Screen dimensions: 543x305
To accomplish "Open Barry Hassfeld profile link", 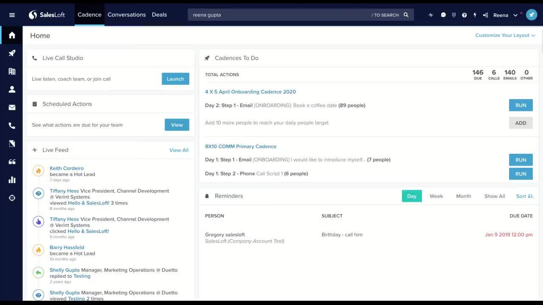I will (x=67, y=247).
